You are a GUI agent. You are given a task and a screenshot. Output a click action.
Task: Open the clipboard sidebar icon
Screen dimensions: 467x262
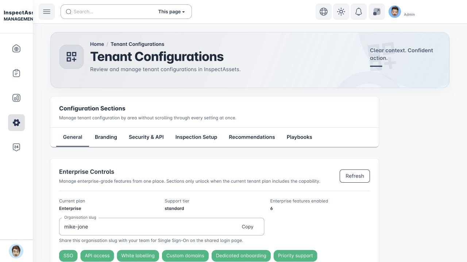16,73
